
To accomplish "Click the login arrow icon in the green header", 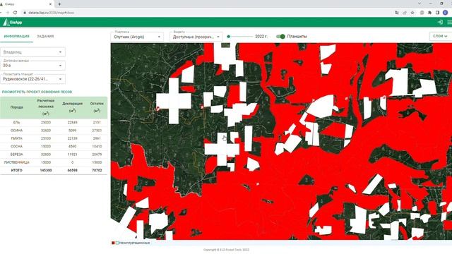I will (x=440, y=22).
